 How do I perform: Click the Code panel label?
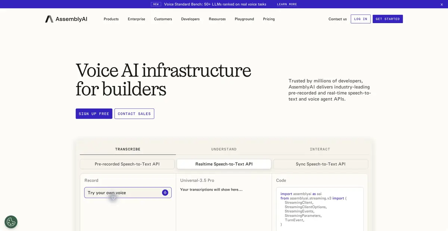281,181
